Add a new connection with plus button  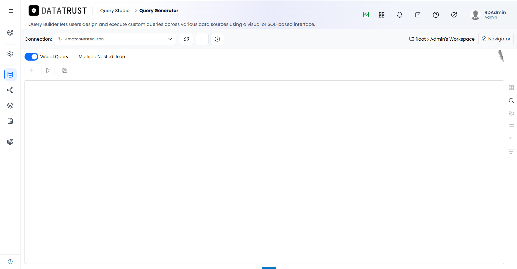pyautogui.click(x=202, y=39)
